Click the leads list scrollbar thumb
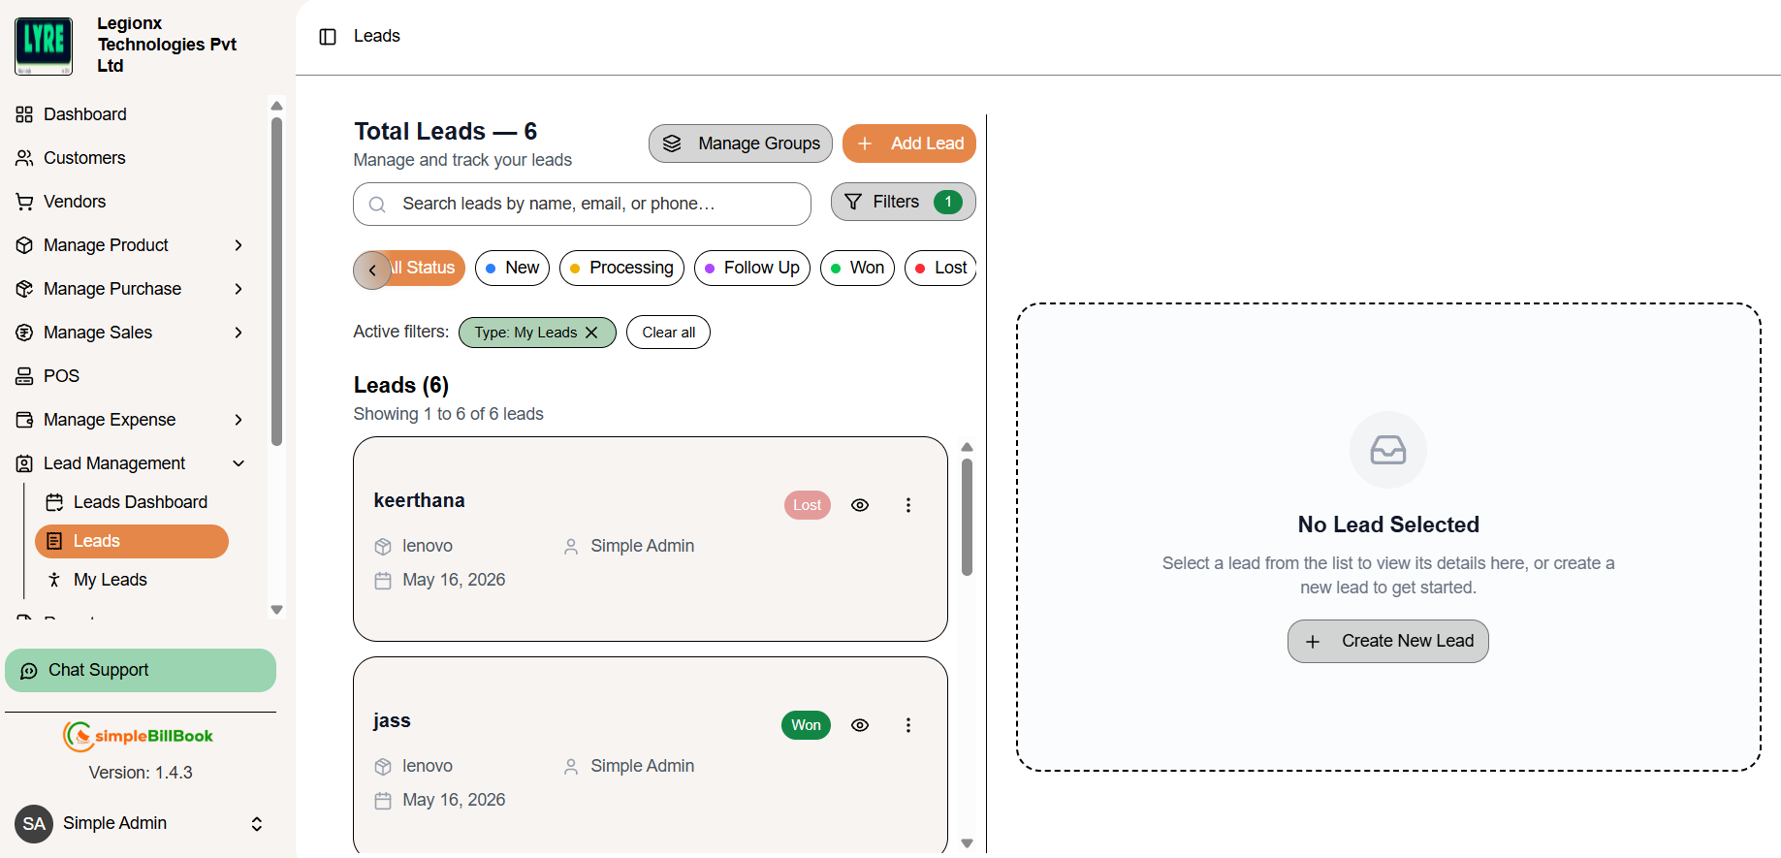The height and width of the screenshot is (858, 1781). (x=967, y=517)
